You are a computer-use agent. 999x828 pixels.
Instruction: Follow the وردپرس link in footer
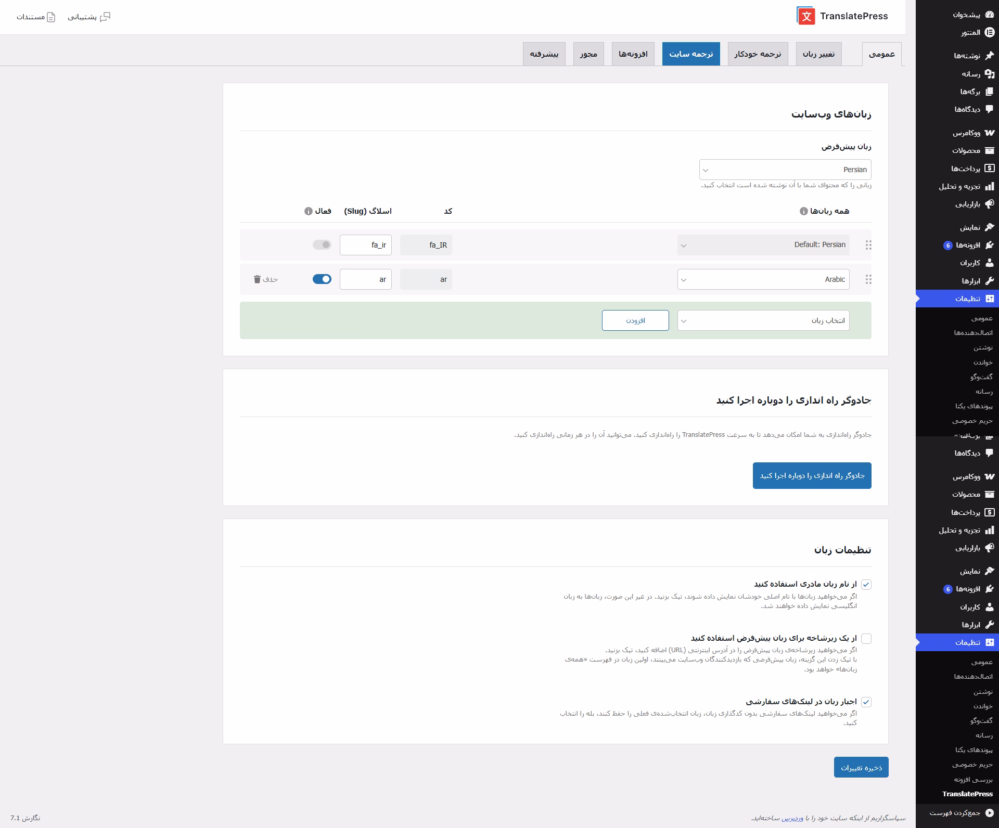coord(792,818)
